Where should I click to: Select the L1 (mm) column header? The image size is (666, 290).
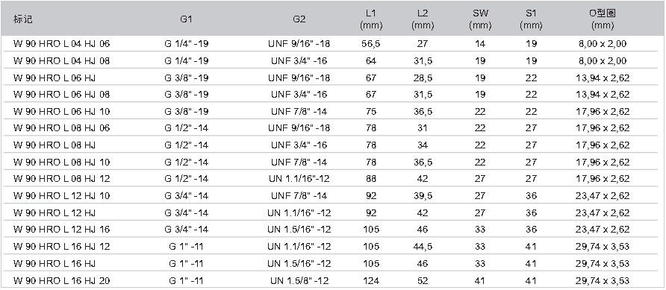(x=371, y=19)
